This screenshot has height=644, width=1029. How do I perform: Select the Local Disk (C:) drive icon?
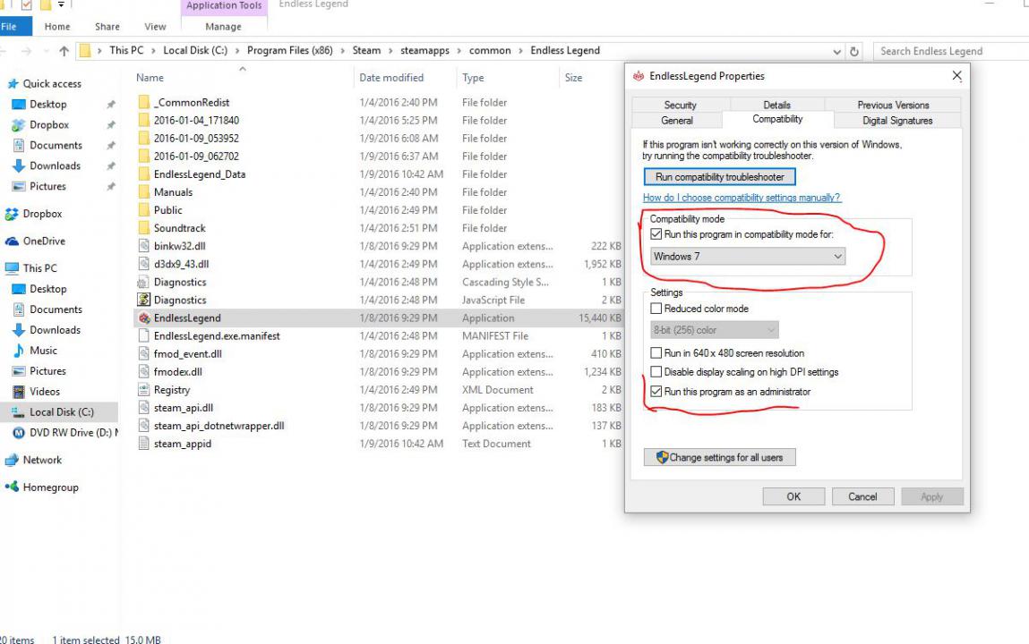[x=19, y=412]
